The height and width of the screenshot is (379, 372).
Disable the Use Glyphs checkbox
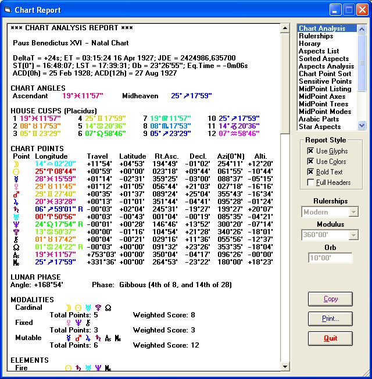point(310,151)
